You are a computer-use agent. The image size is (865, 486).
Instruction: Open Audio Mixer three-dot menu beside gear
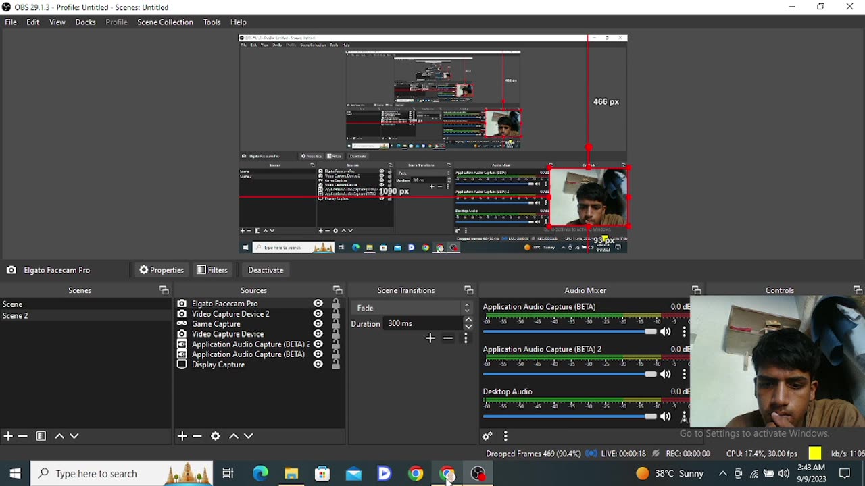[x=505, y=436]
